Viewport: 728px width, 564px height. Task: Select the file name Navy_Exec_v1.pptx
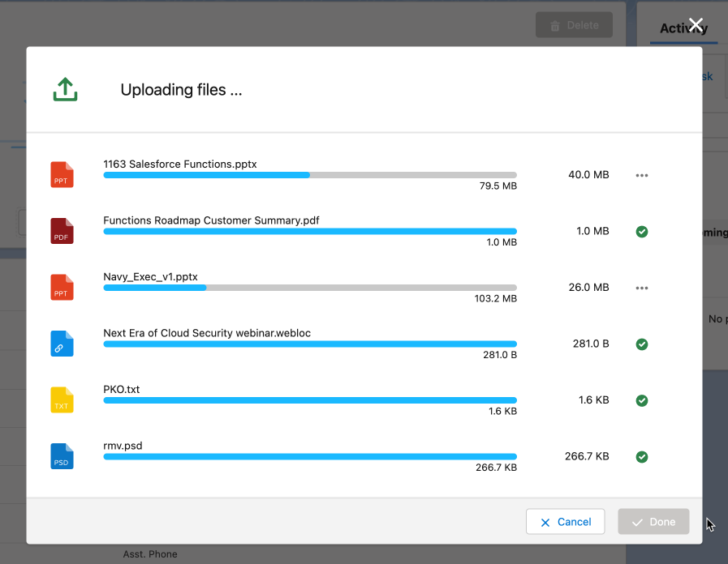pyautogui.click(x=150, y=277)
